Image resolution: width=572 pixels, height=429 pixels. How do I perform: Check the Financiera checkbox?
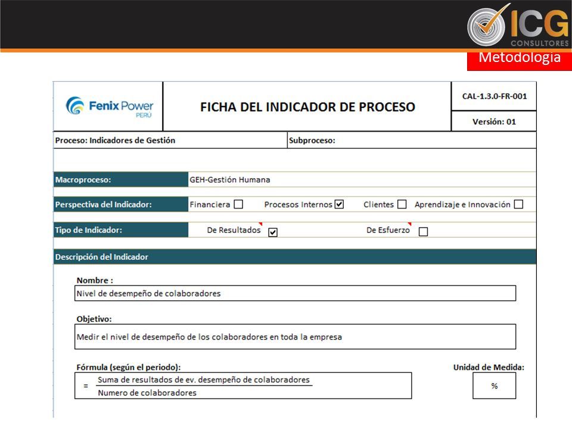[x=238, y=204]
